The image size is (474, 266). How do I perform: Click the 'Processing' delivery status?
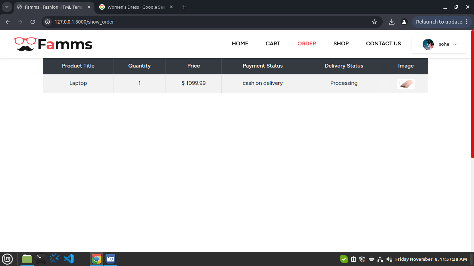pos(344,83)
